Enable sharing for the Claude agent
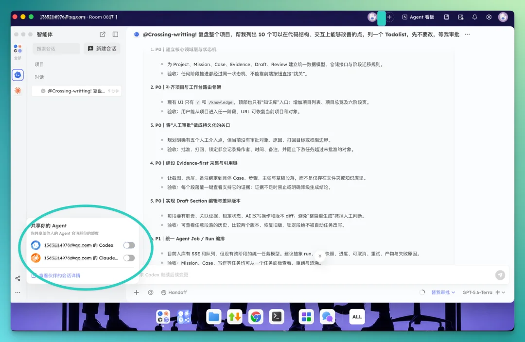 (129, 258)
